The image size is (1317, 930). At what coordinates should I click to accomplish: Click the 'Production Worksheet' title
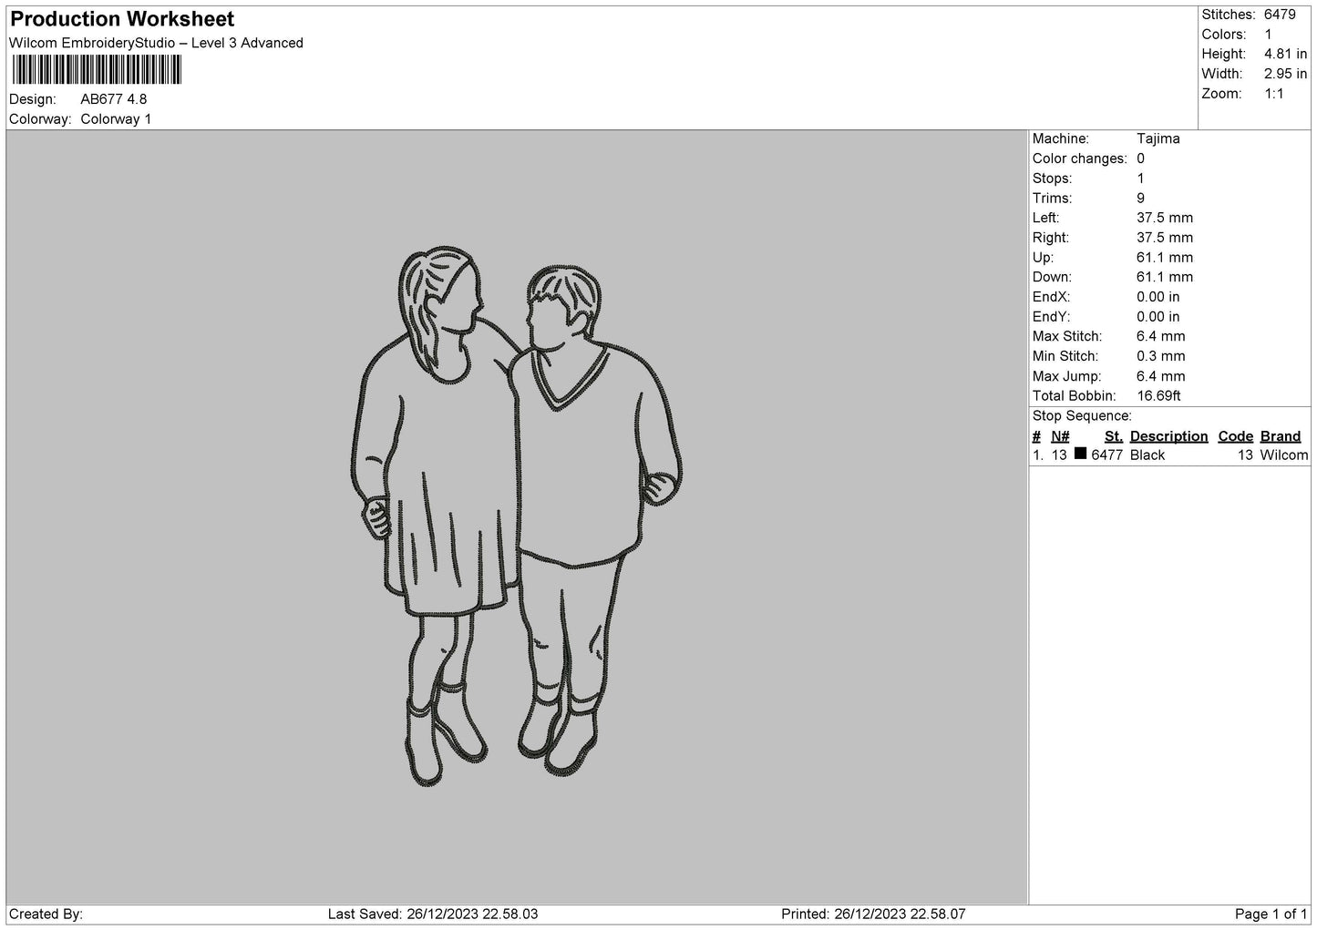click(122, 18)
